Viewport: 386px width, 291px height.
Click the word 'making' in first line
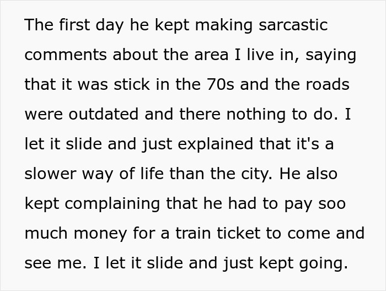(224, 25)
